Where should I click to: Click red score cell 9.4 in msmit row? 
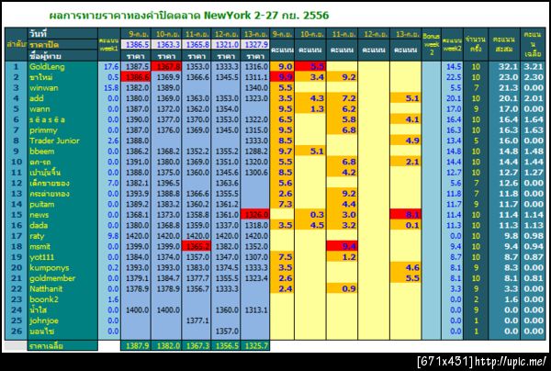tap(342, 246)
